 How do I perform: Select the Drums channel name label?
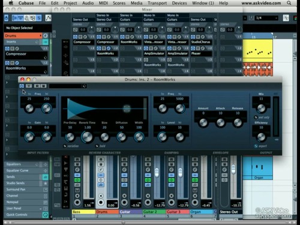pos(107,212)
